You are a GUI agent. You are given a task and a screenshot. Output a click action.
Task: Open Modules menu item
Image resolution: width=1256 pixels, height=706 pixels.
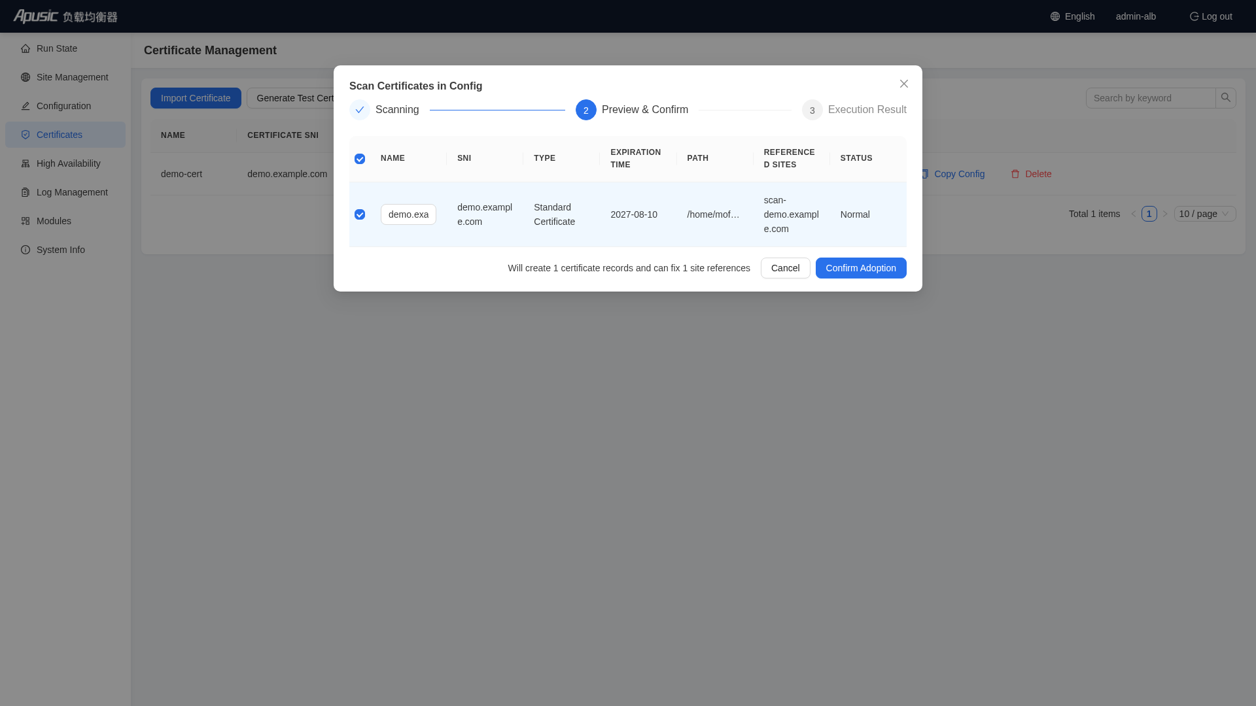65,221
